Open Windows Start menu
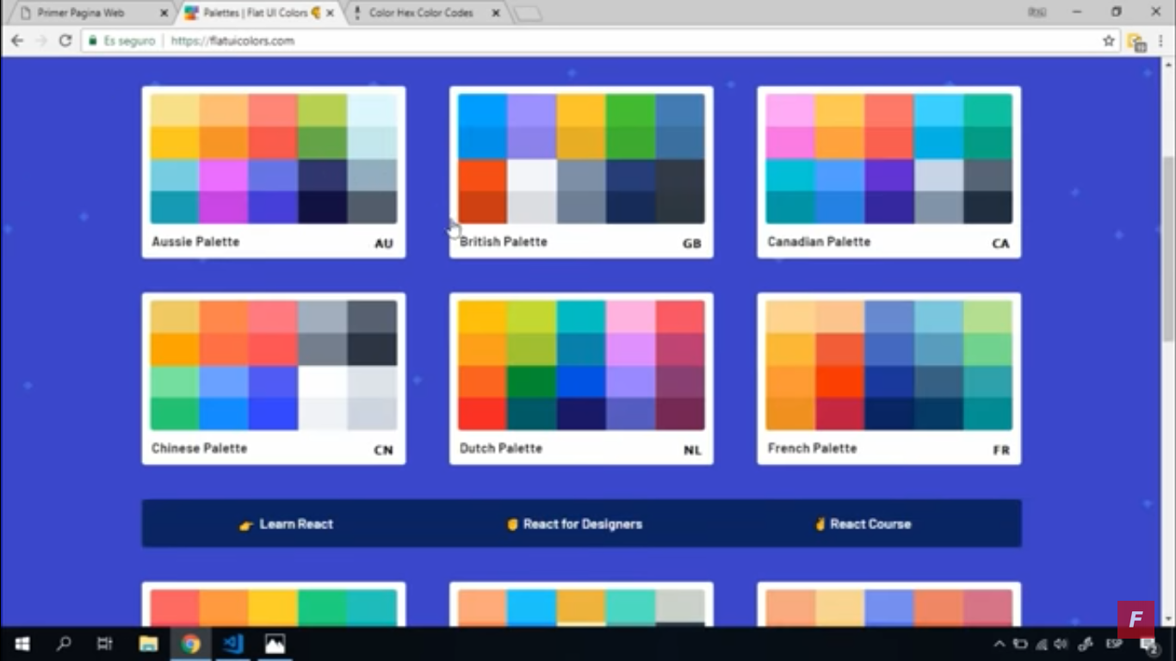Screen dimensions: 1176x661 pos(22,644)
